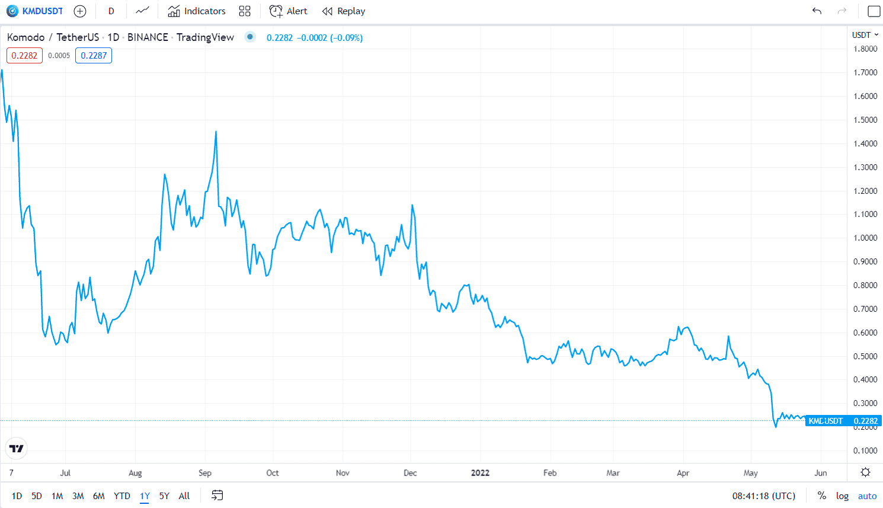
Task: Add a symbol to compare
Action: pyautogui.click(x=80, y=11)
